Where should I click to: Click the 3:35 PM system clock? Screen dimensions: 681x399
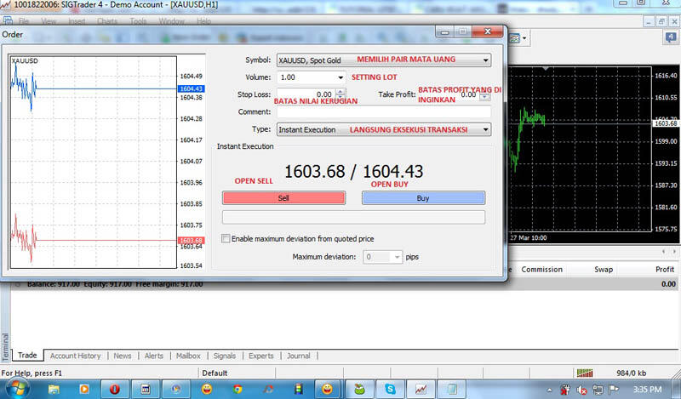tap(647, 390)
